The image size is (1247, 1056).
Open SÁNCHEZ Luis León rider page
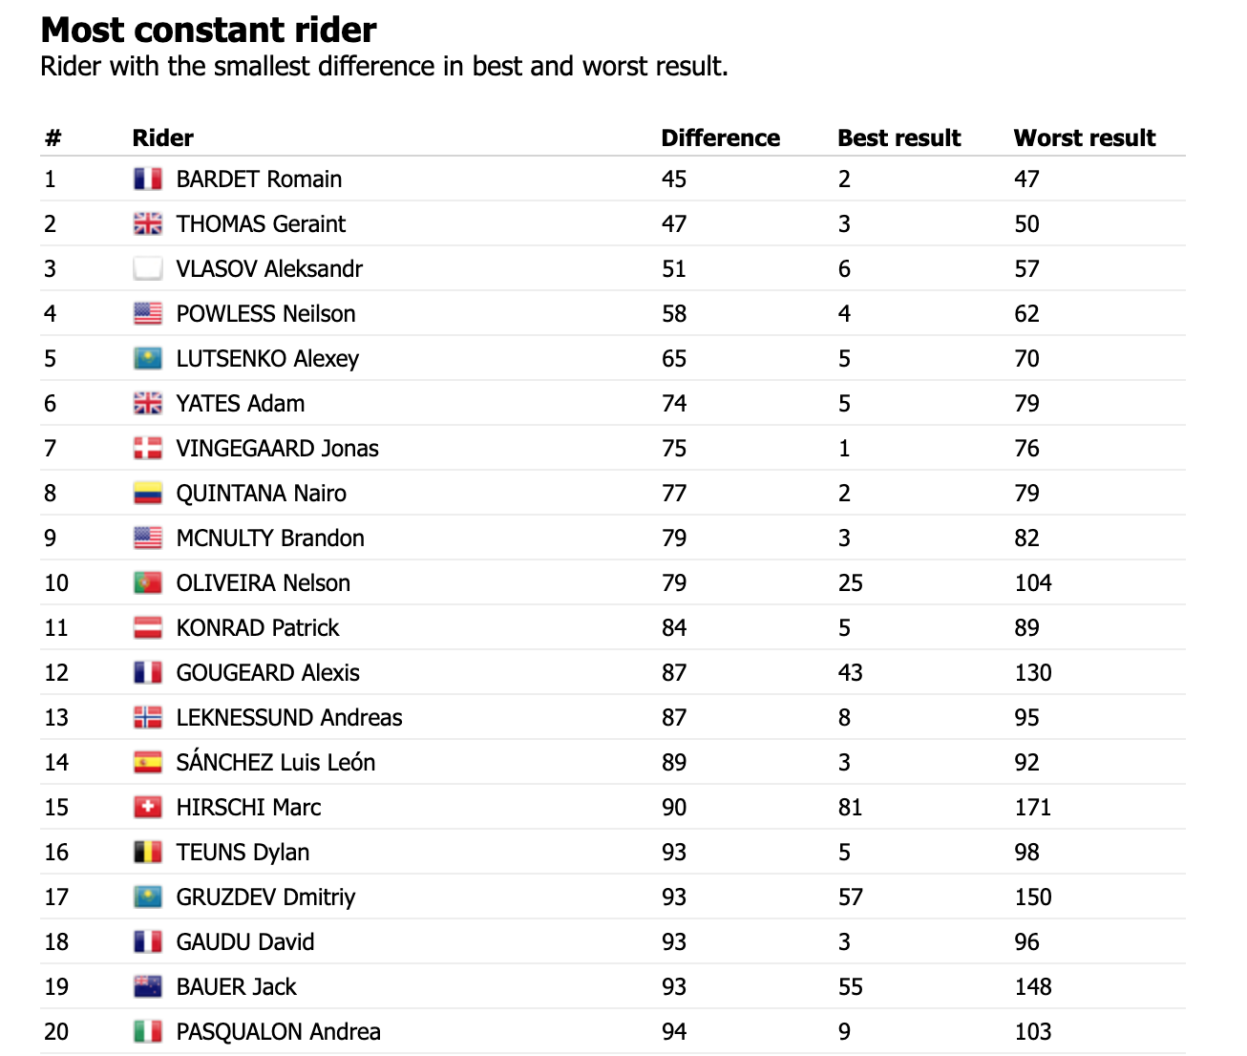pyautogui.click(x=276, y=762)
